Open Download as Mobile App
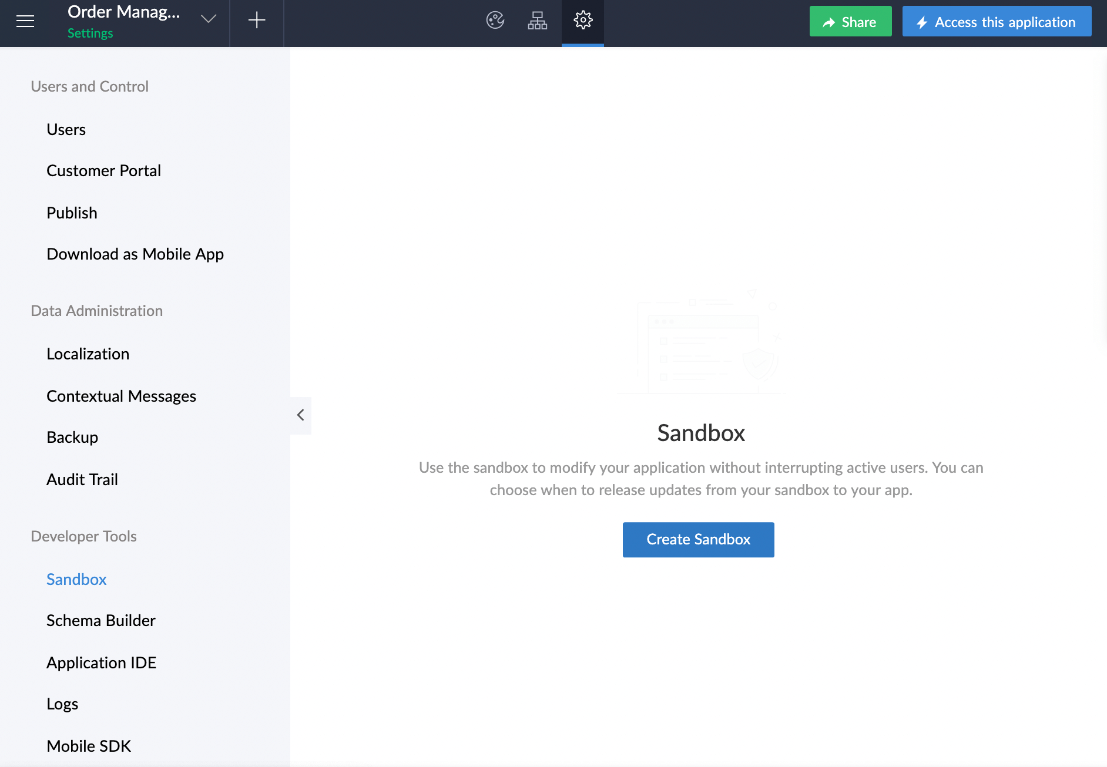This screenshot has width=1107, height=767. (135, 254)
